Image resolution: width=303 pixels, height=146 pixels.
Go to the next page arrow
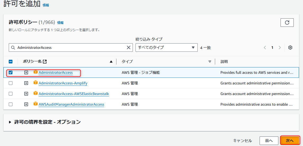coord(280,48)
